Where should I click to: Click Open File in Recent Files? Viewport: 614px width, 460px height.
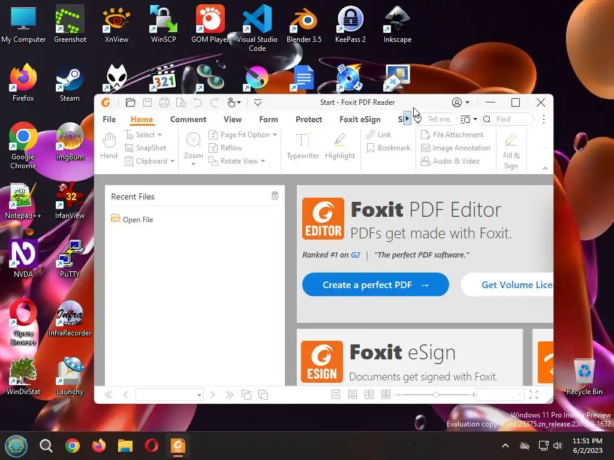(132, 219)
